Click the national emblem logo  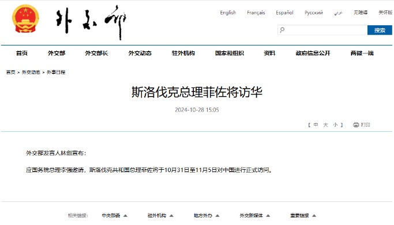pyautogui.click(x=25, y=19)
